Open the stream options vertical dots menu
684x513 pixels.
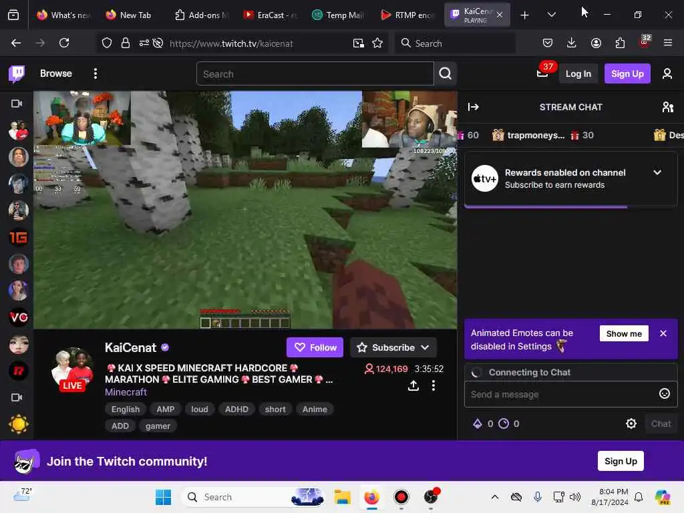(x=433, y=385)
